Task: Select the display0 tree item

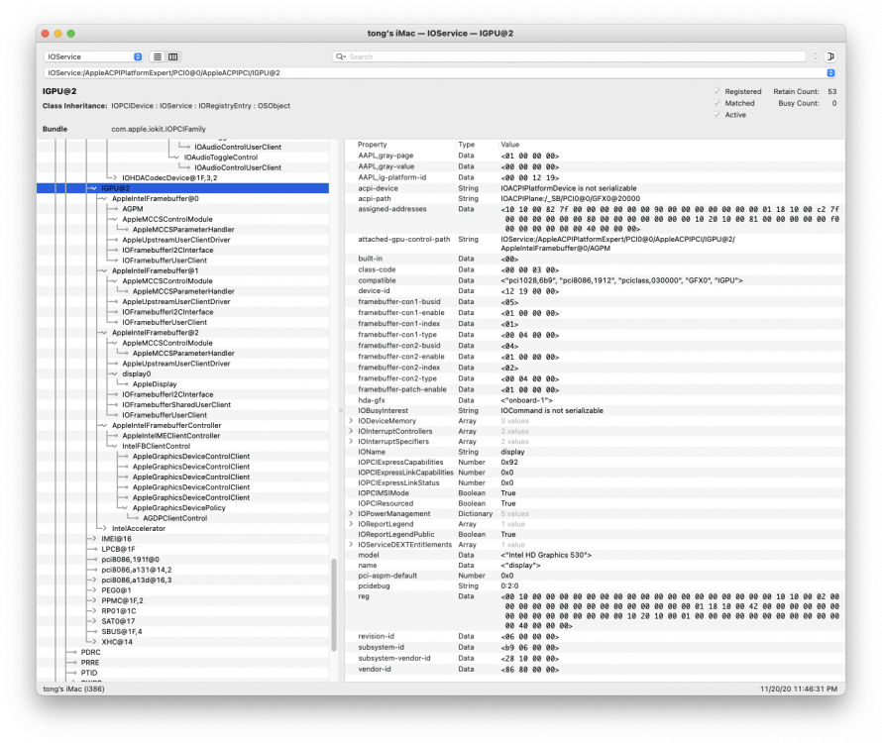Action: point(137,374)
